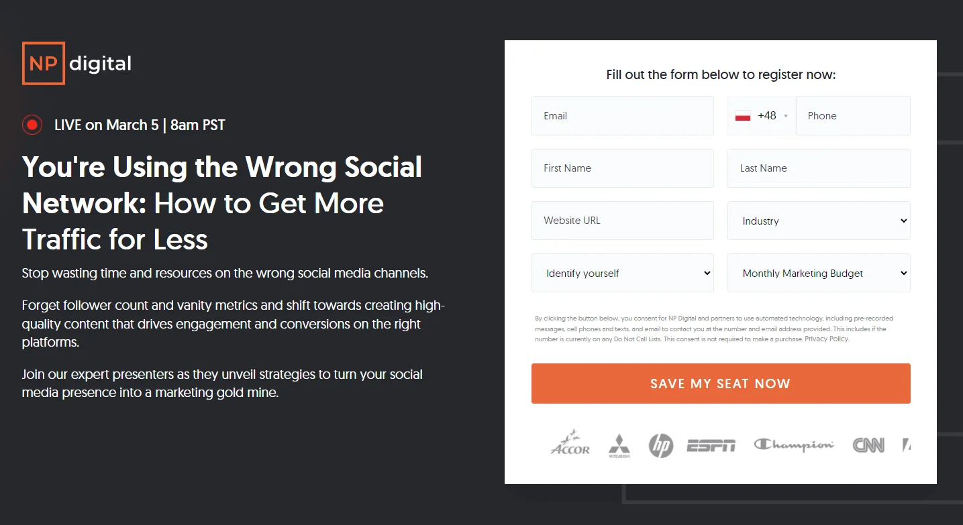Viewport: 963px width, 525px height.
Task: Click the Last Name input field
Action: [x=818, y=168]
